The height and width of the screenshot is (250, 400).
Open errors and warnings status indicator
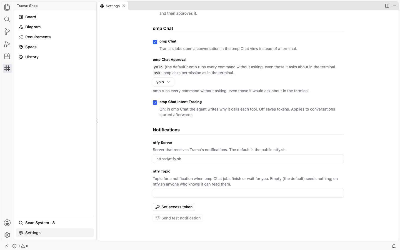[x=20, y=246]
